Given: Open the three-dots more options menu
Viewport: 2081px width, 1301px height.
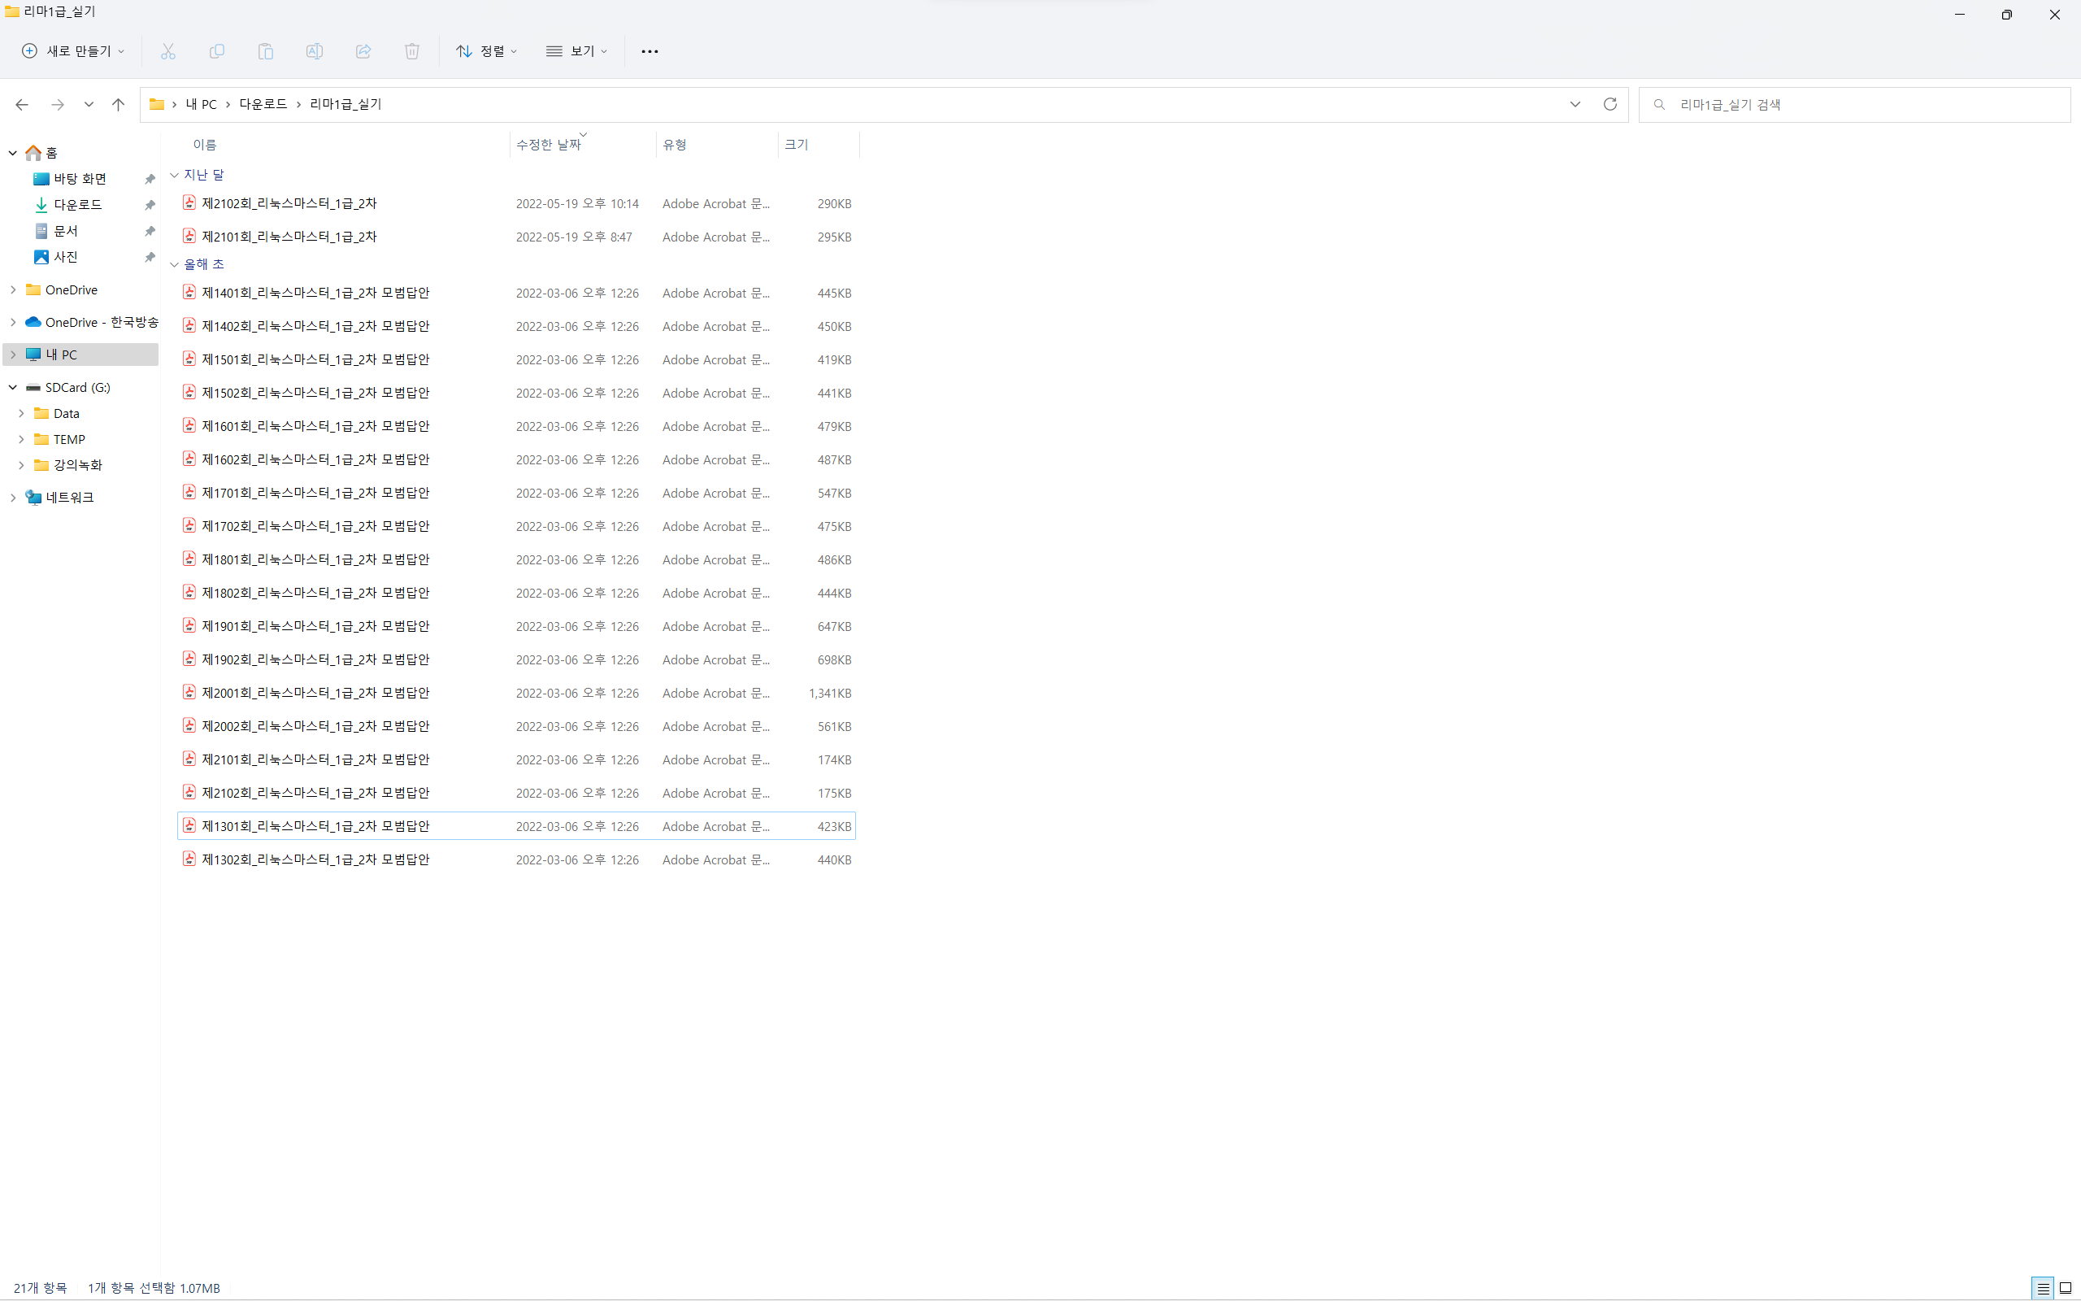Looking at the screenshot, I should tap(649, 51).
